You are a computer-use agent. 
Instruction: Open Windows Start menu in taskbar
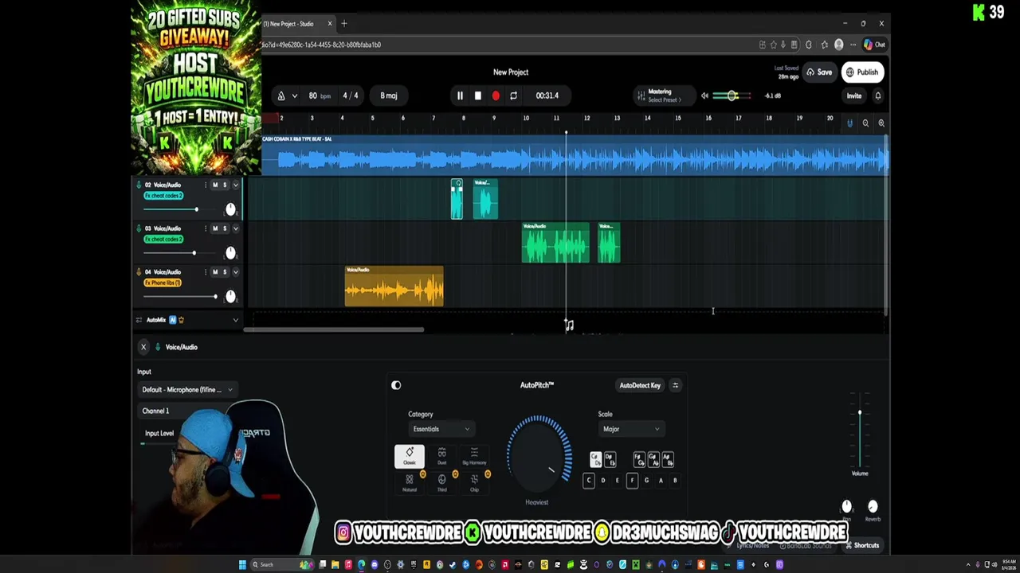pos(242,565)
